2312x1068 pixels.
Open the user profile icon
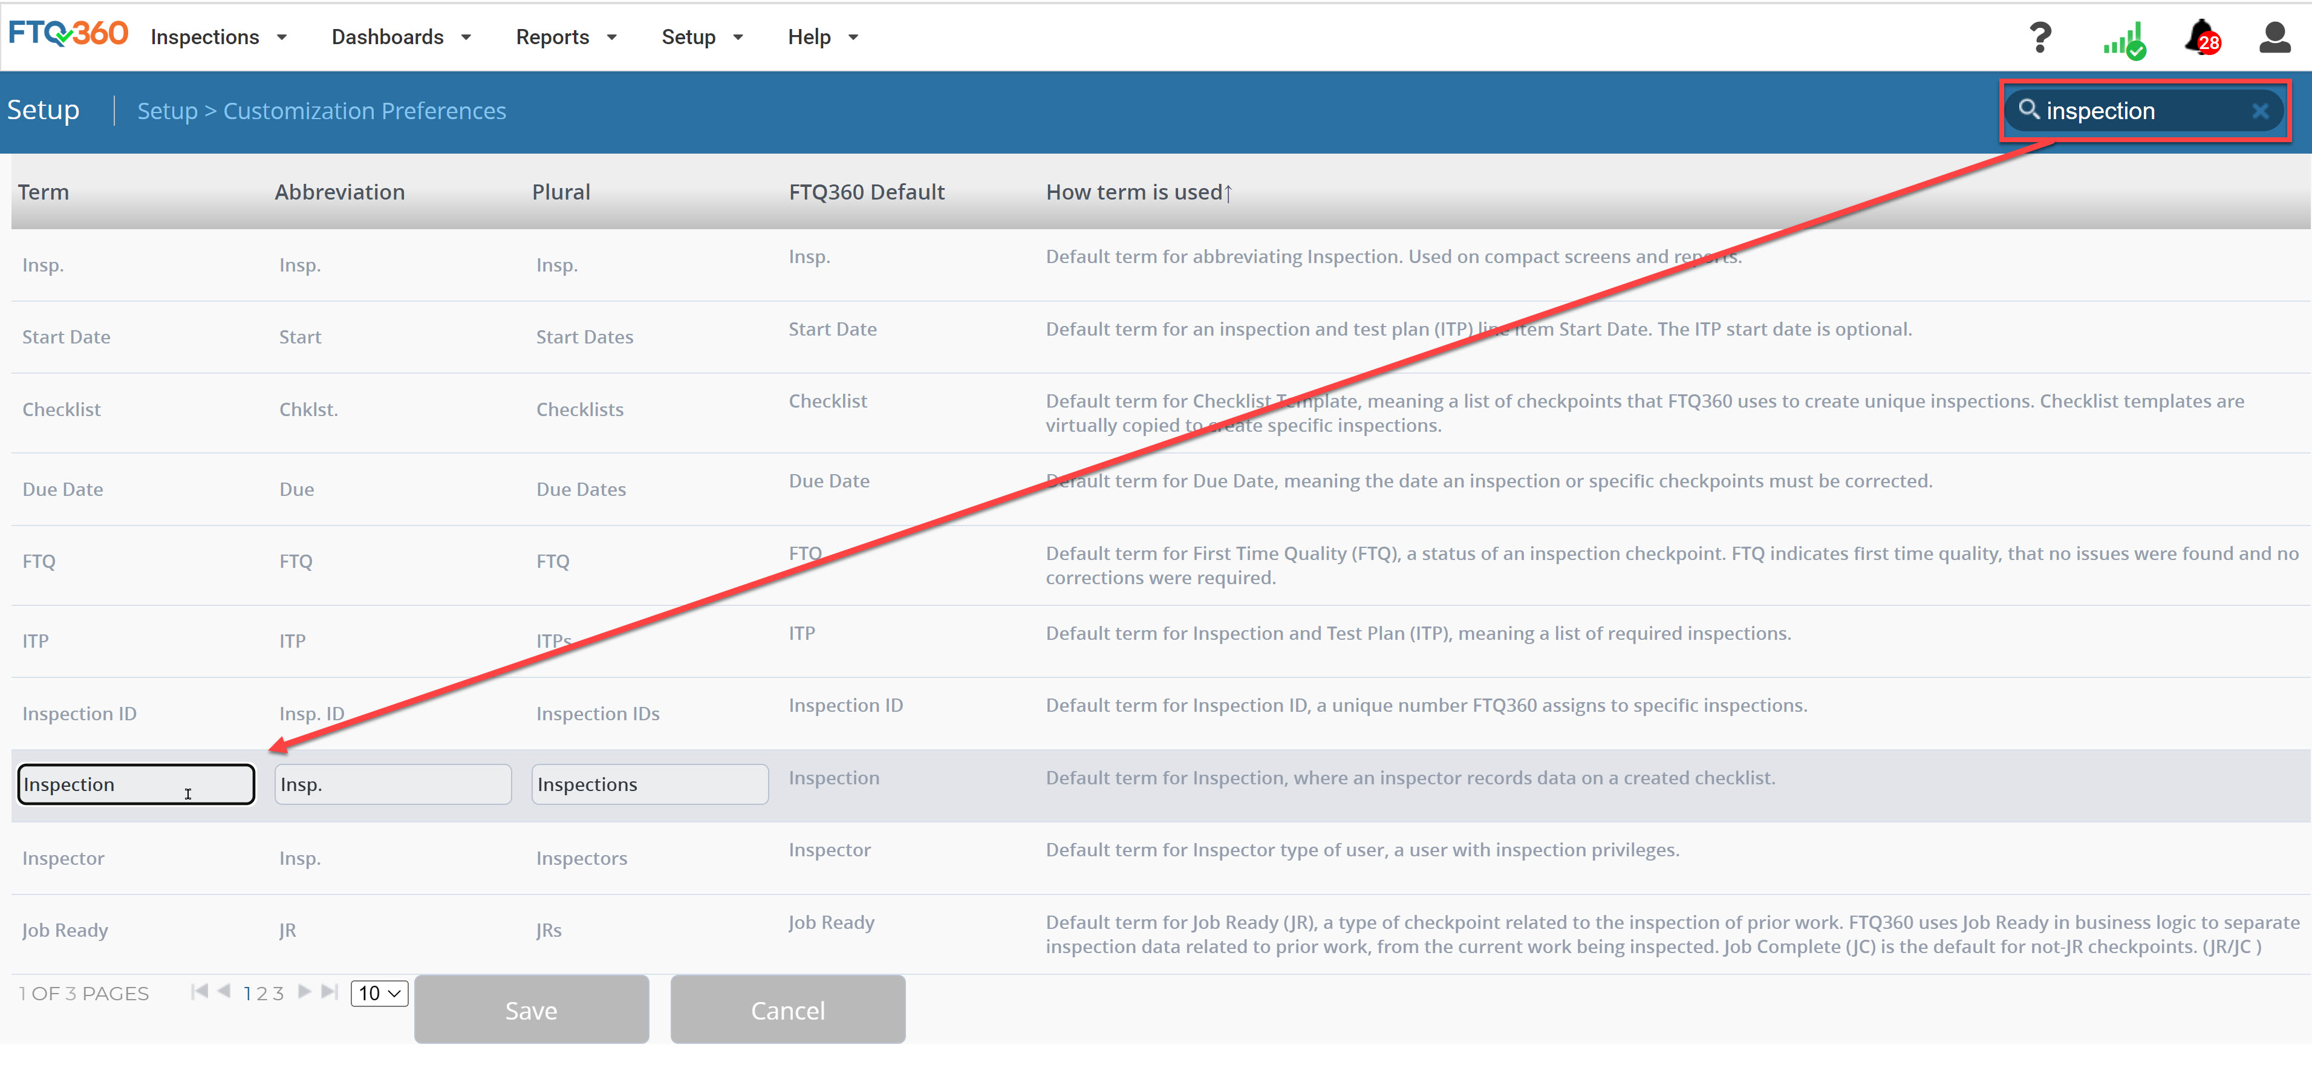click(x=2275, y=37)
